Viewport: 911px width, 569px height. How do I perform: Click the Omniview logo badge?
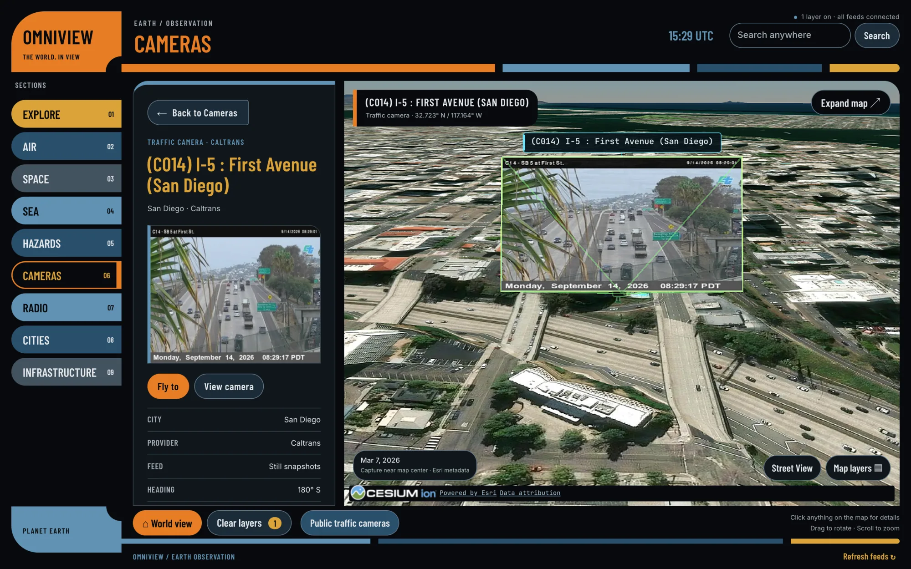click(67, 41)
